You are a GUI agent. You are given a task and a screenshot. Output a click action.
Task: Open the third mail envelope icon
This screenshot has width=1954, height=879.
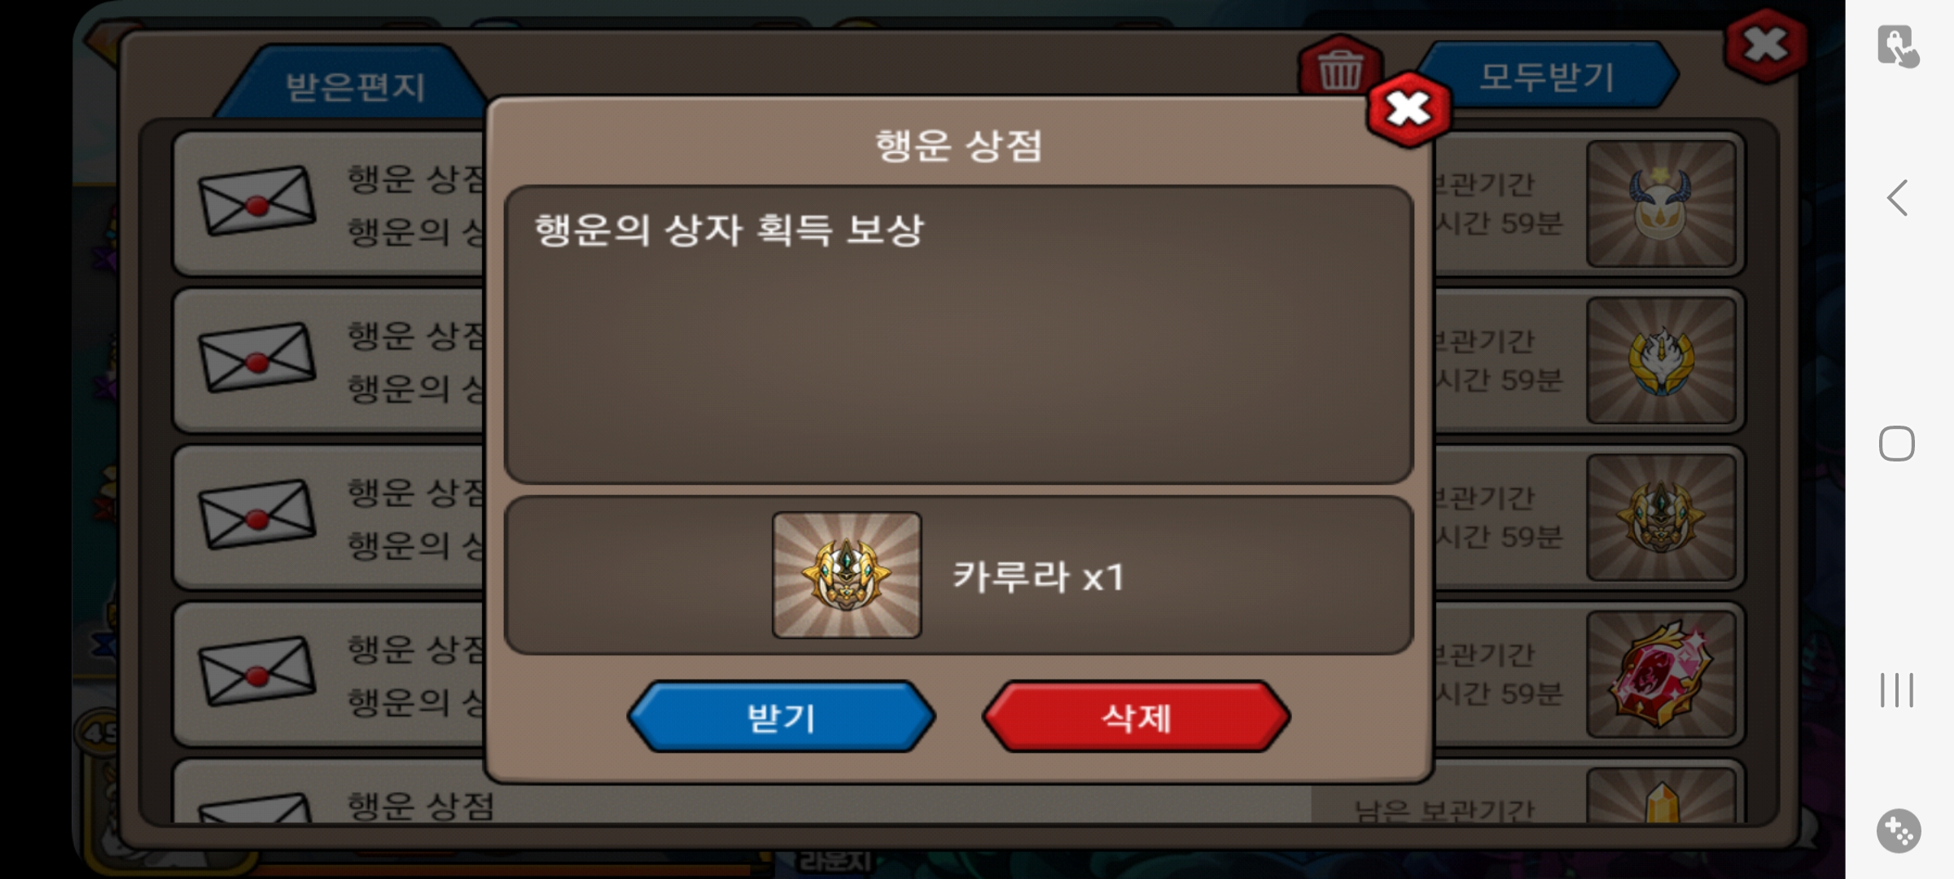tap(256, 515)
